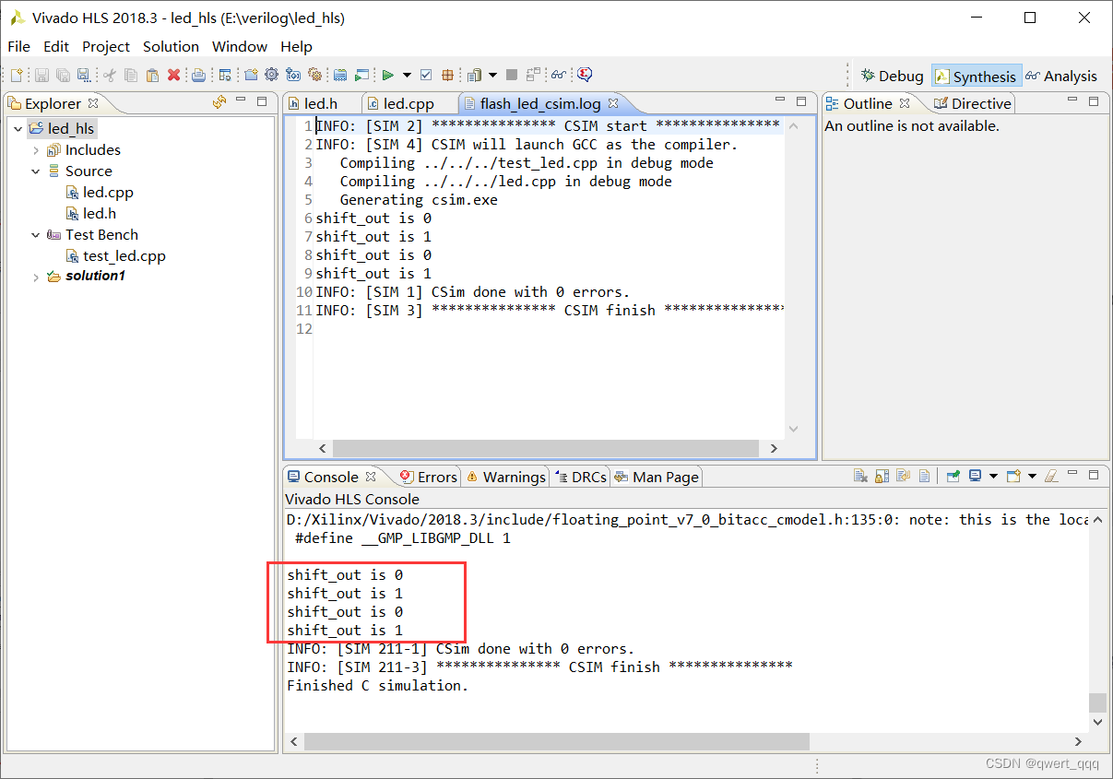
Task: Click the editor horizontal scrollbar
Action: [544, 448]
